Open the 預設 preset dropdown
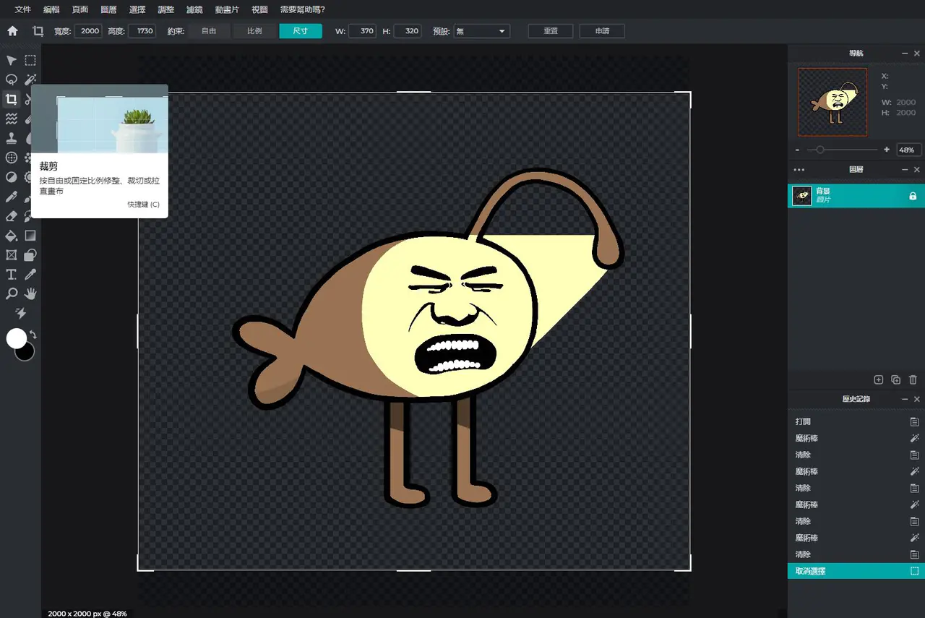 tap(481, 31)
